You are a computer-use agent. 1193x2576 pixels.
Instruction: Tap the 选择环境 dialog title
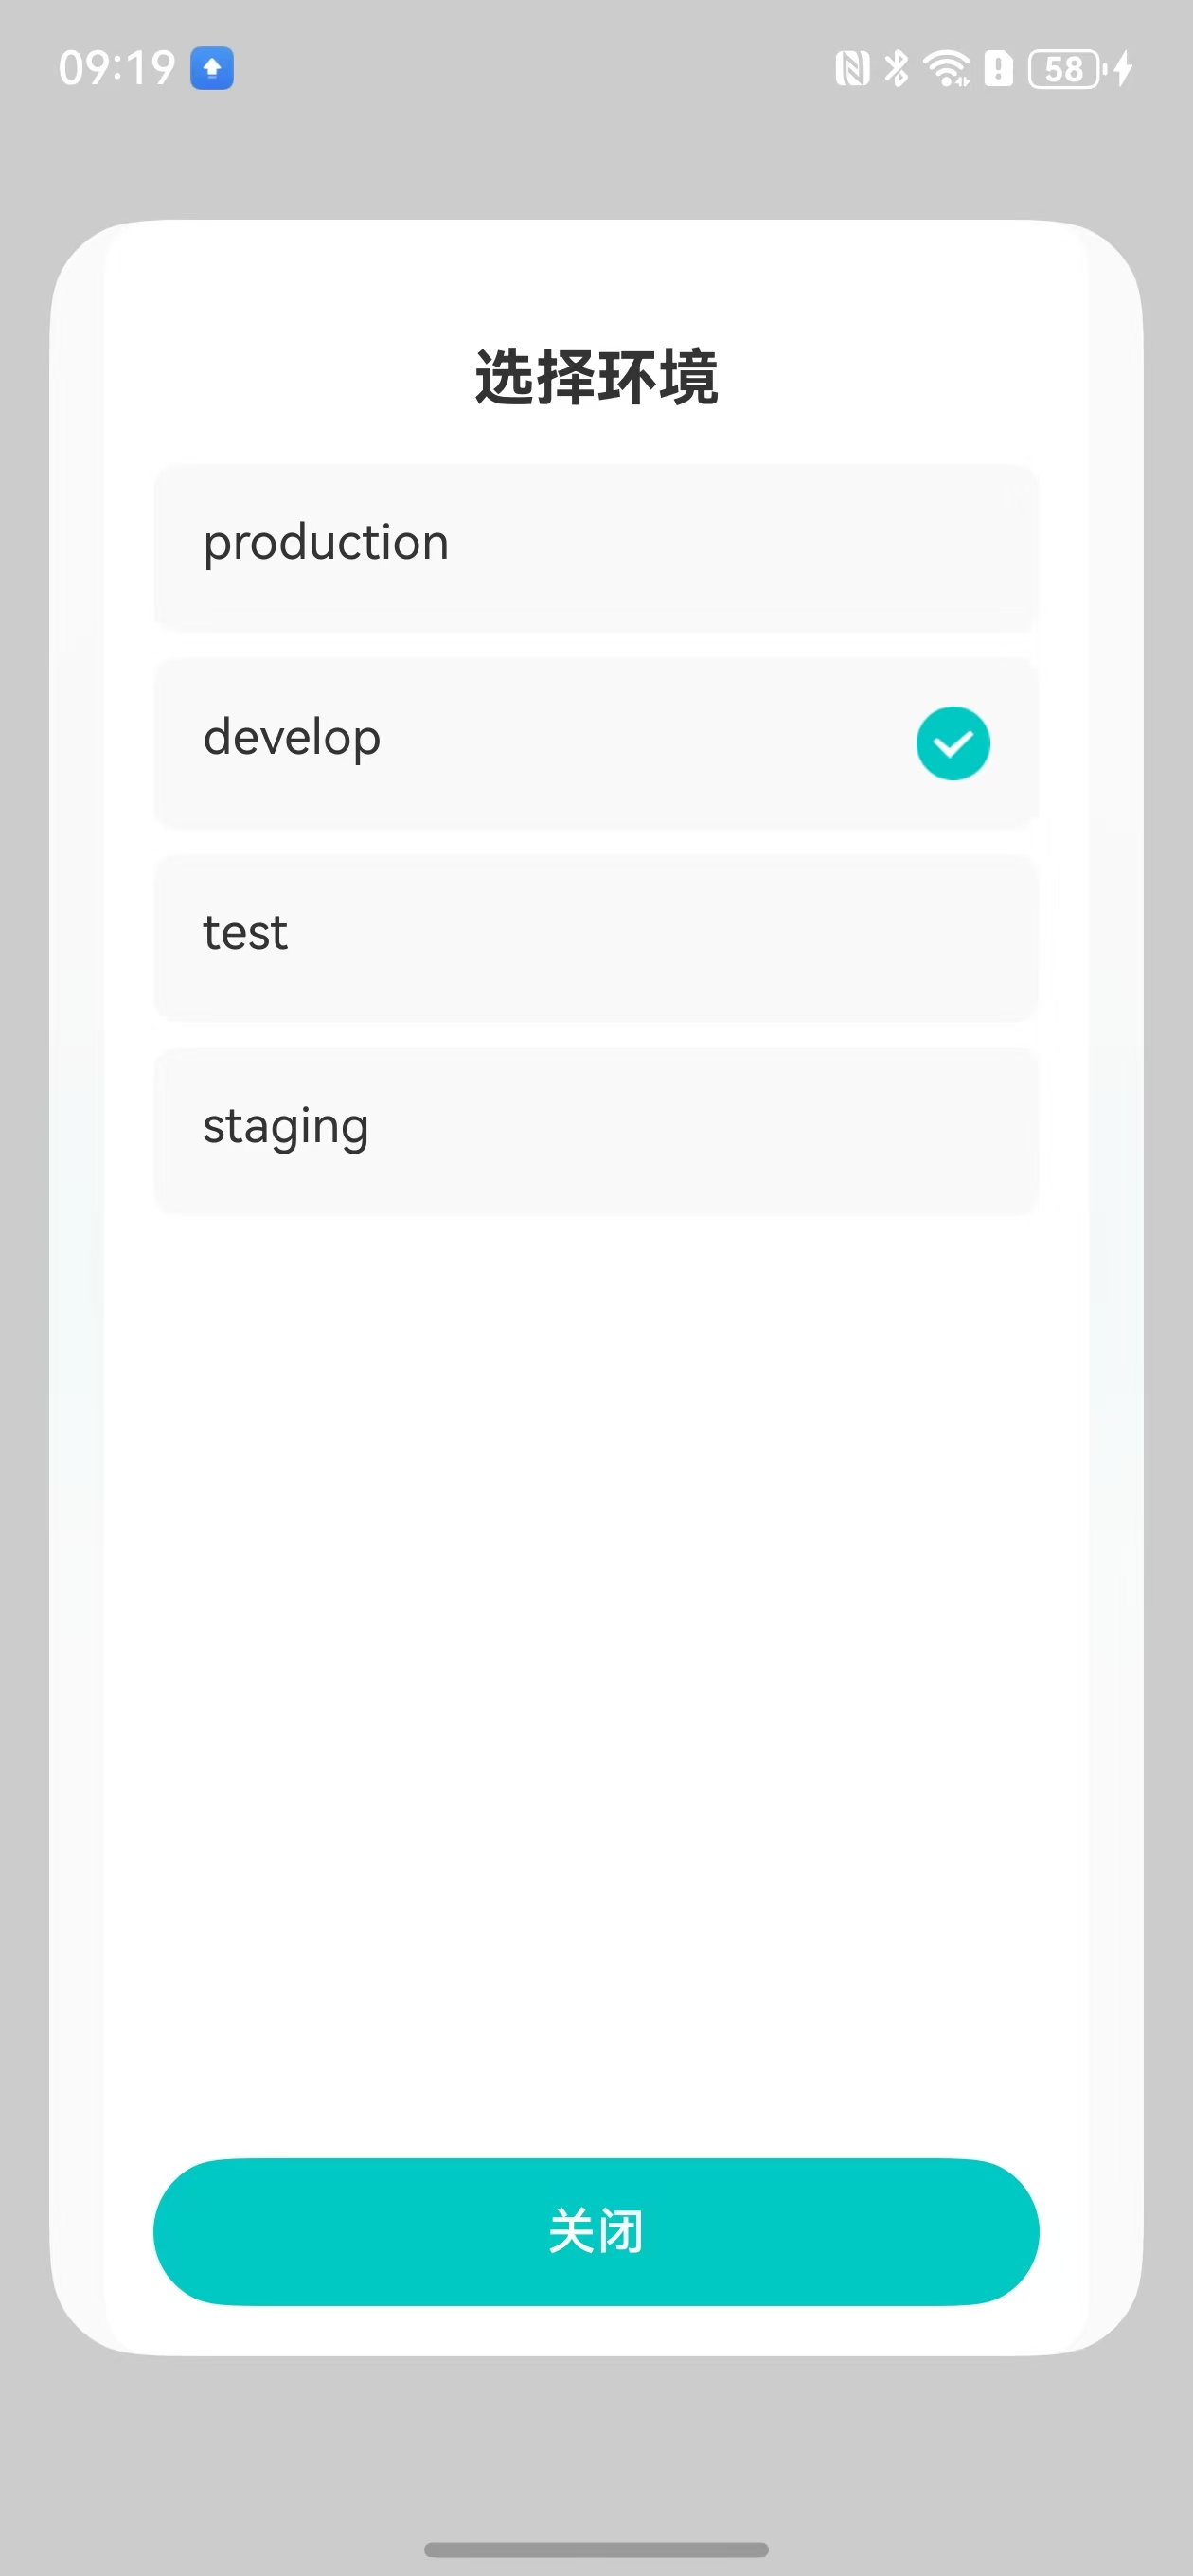[x=596, y=378]
